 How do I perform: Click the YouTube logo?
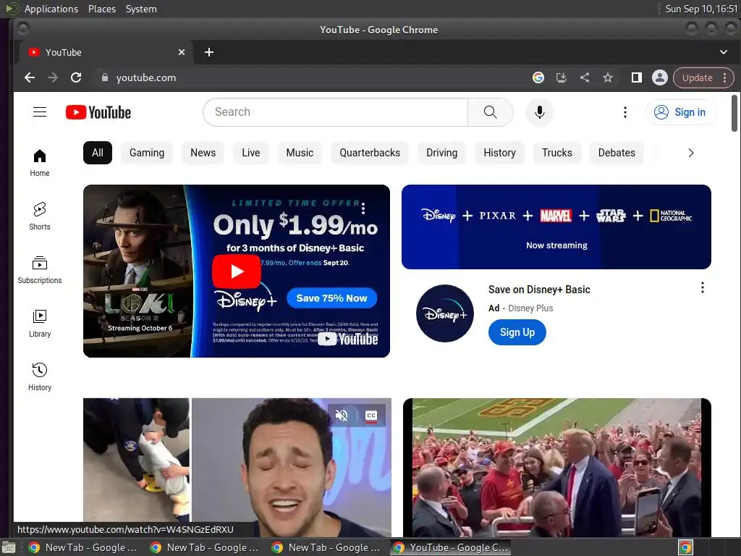pyautogui.click(x=98, y=112)
